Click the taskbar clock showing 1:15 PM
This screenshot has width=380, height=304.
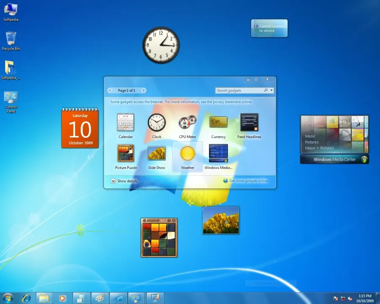click(x=365, y=299)
